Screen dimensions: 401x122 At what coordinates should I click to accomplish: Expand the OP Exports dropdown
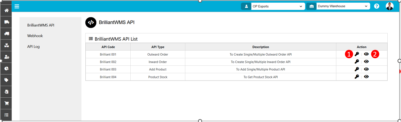pos(277,6)
